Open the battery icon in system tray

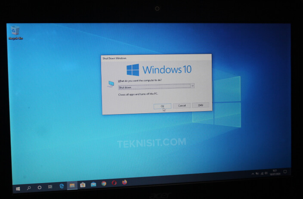point(257,174)
